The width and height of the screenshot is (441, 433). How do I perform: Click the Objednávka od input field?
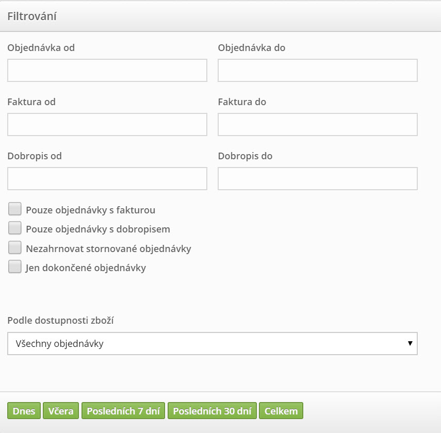[107, 70]
